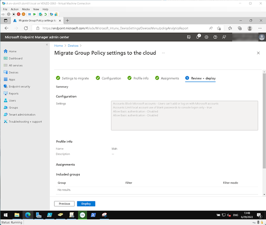Open the Read aloud icon in address bar
The image size is (266, 225).
211,28
